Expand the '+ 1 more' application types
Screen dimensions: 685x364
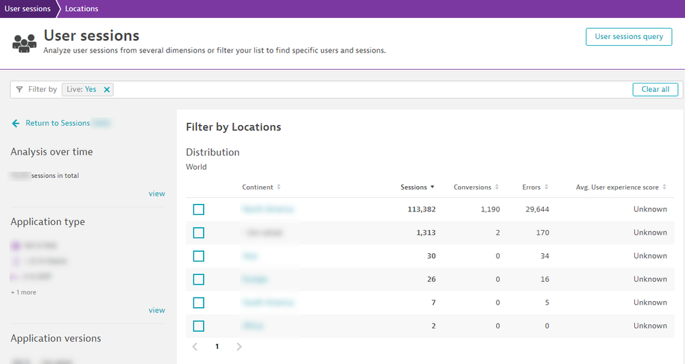[x=23, y=293]
